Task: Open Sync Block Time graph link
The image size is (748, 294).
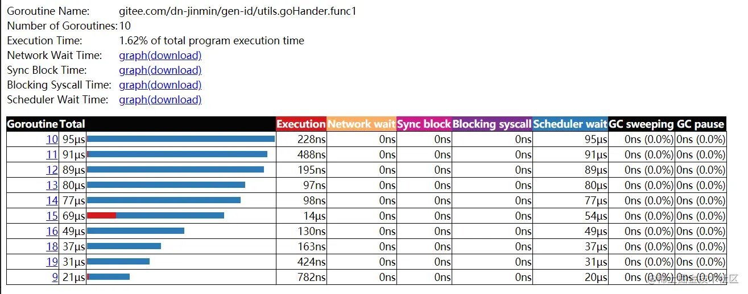Action: tap(160, 70)
